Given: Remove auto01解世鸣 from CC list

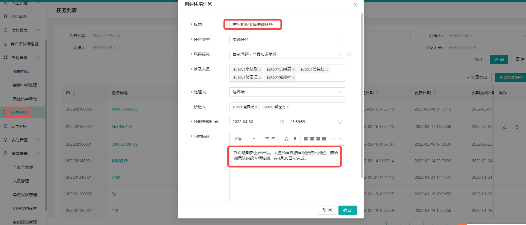Looking at the screenshot, I should [288, 107].
